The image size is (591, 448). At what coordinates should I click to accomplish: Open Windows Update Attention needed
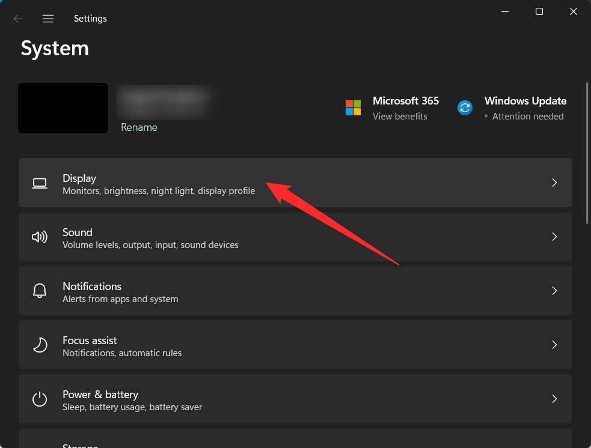point(527,117)
